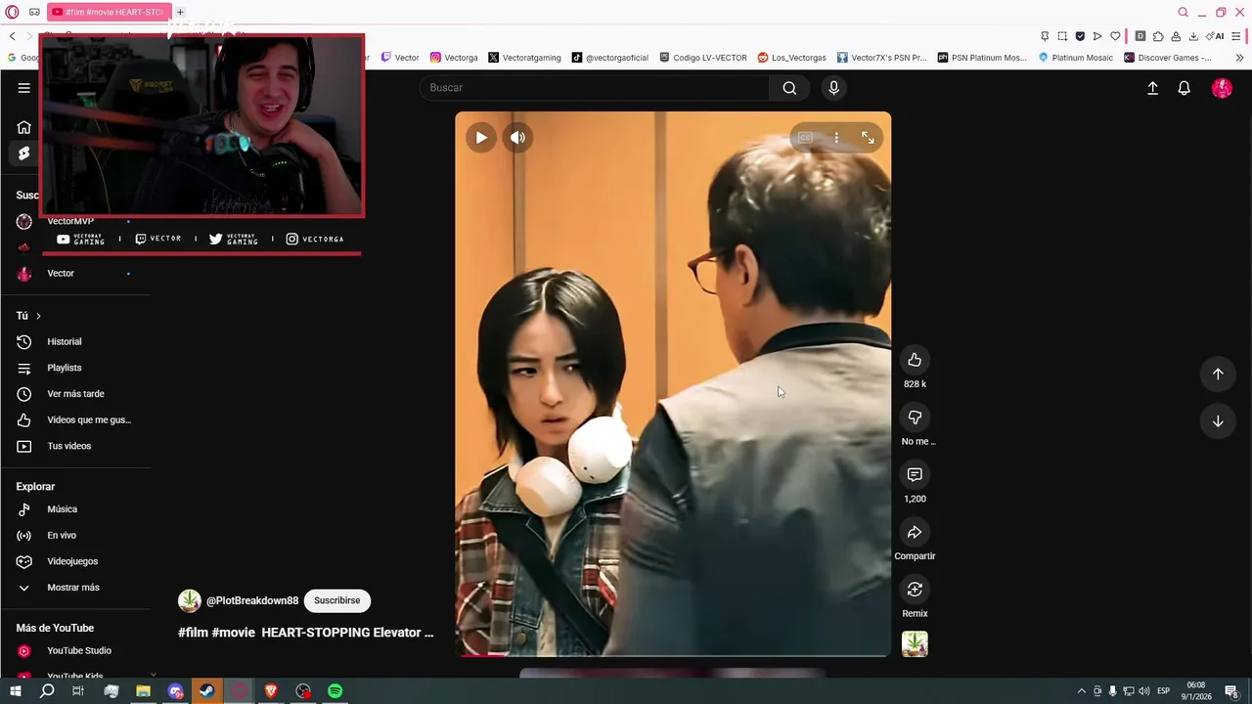Open the @PlotBreakdown88 channel link

(252, 600)
